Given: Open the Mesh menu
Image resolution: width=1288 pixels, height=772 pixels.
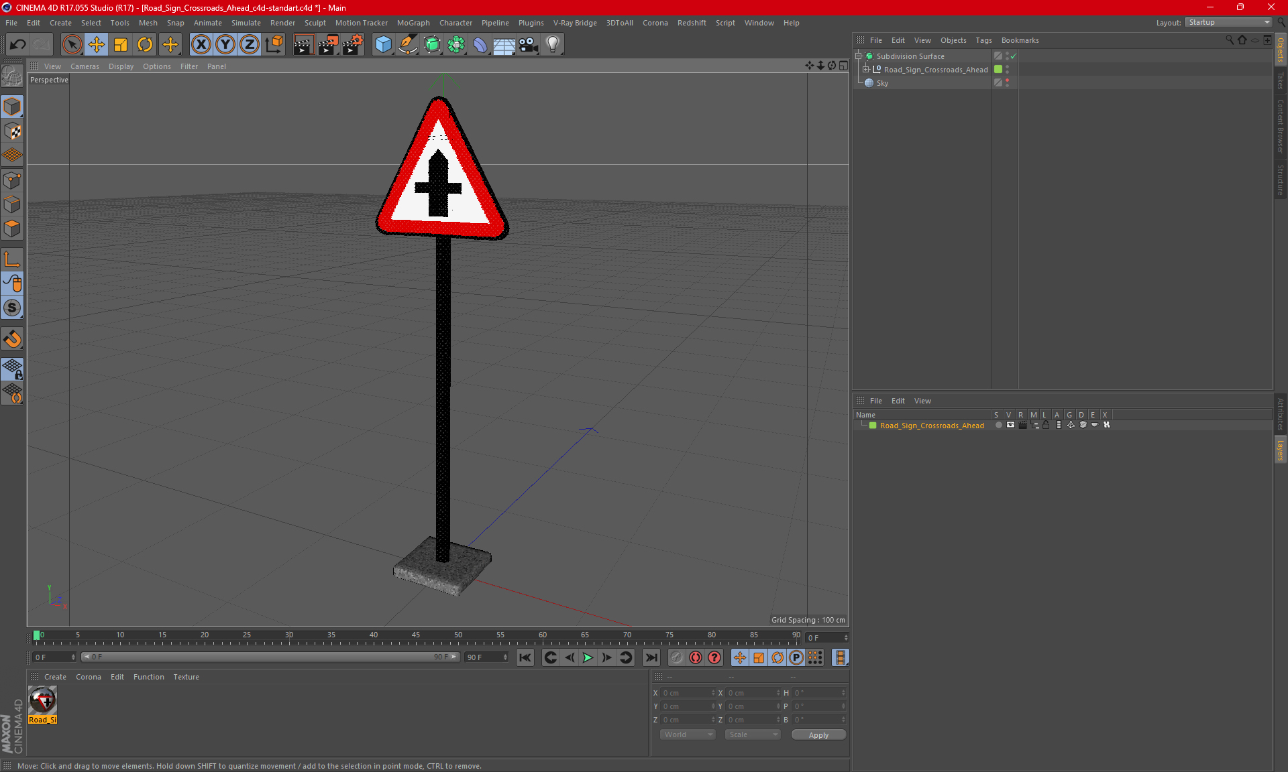Looking at the screenshot, I should (148, 23).
